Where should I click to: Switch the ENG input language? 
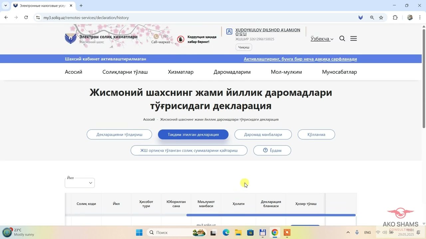coord(368,232)
